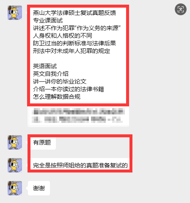
Task: Click the heading line 燕山大学法律硕士复试真题反馈
Action: pos(74,13)
